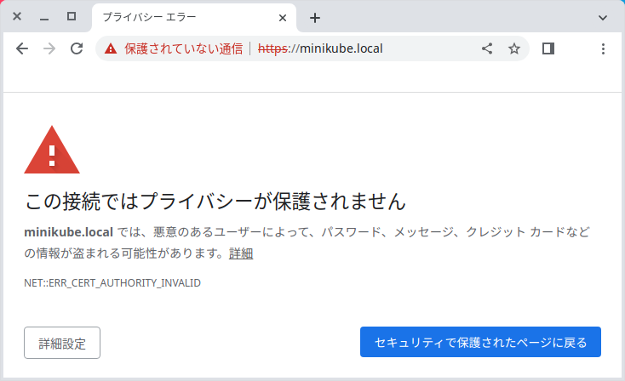Click セキュリティで保護されたページに戻る button
Screen dimensions: 625x381
click(x=480, y=342)
